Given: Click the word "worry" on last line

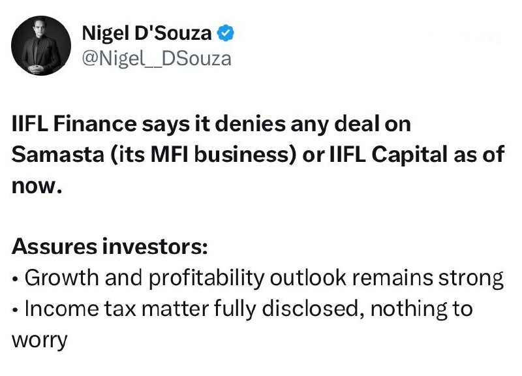Looking at the screenshot, I should pyautogui.click(x=40, y=341).
